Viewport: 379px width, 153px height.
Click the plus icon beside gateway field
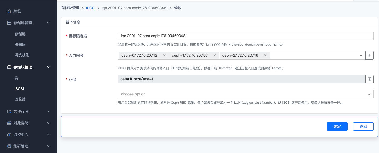[x=369, y=55]
